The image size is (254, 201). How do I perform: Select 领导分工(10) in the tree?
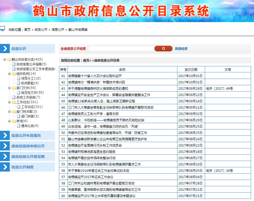(31, 78)
